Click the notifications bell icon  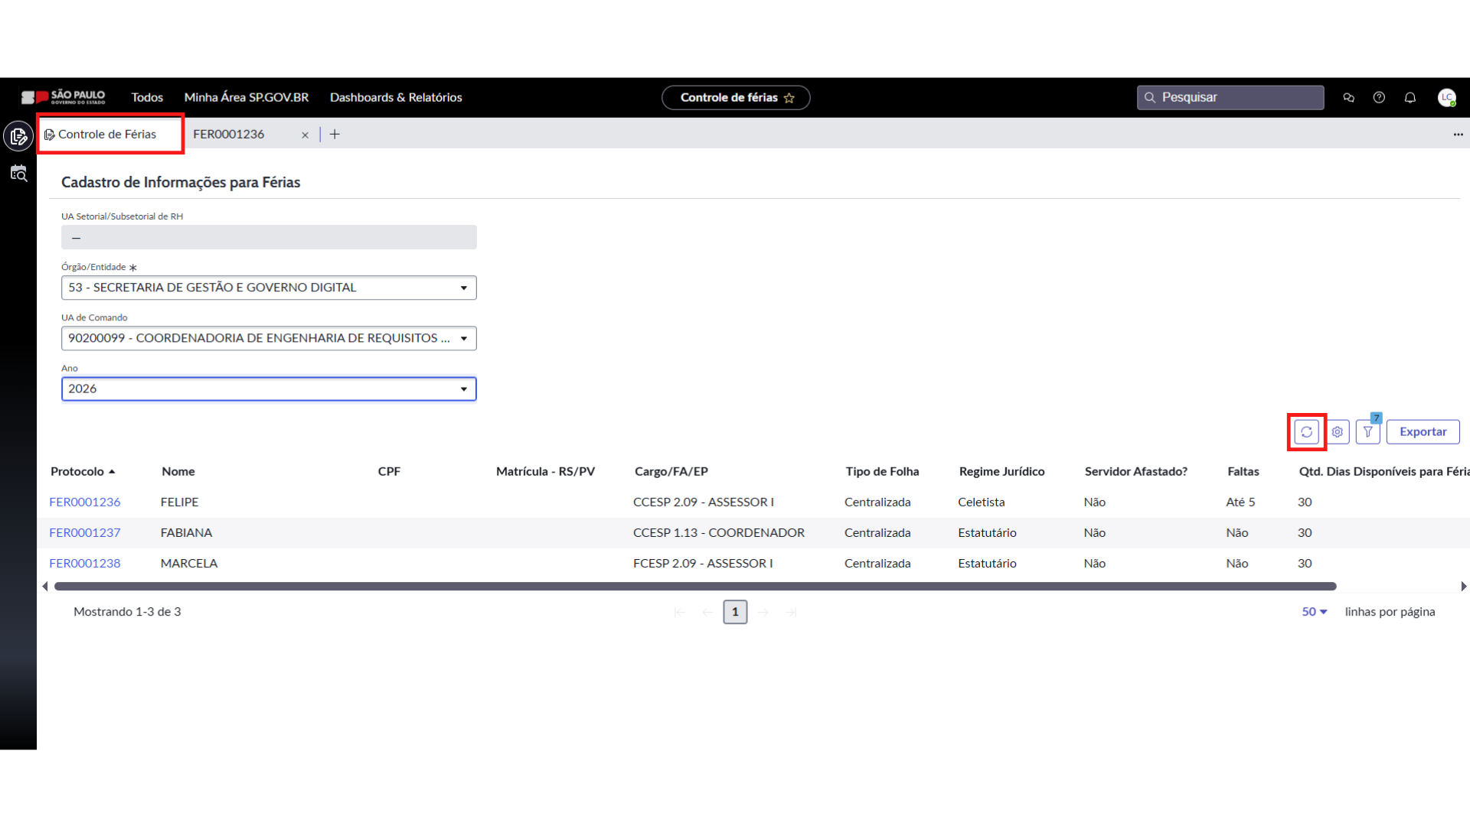click(1410, 98)
